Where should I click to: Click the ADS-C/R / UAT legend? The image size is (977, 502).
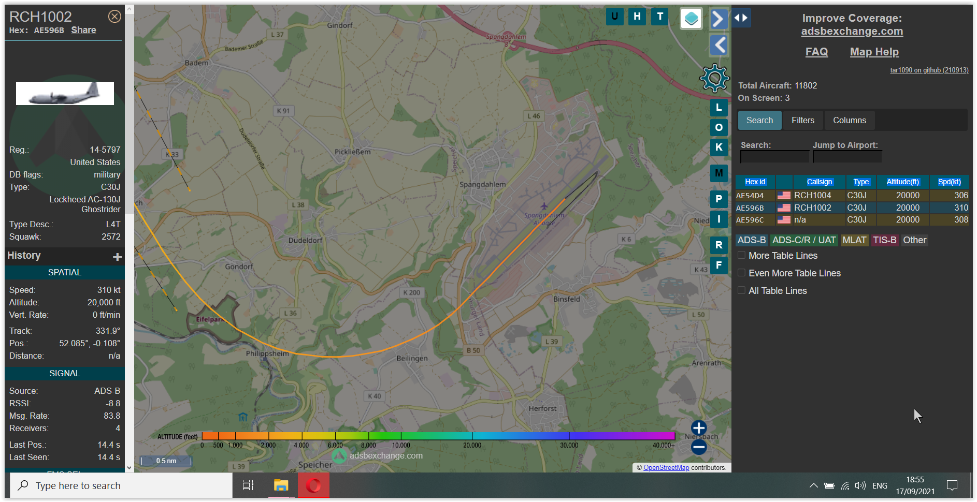pos(803,240)
